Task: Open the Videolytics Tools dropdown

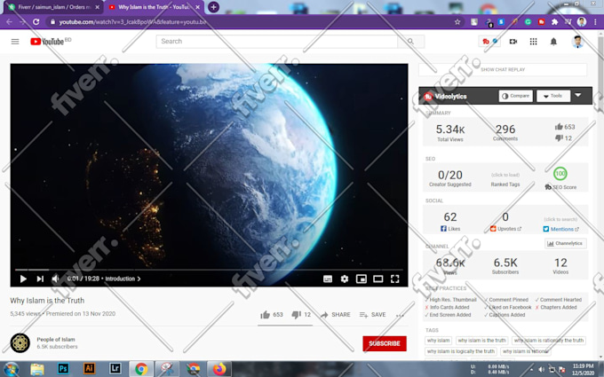Action: 553,96
